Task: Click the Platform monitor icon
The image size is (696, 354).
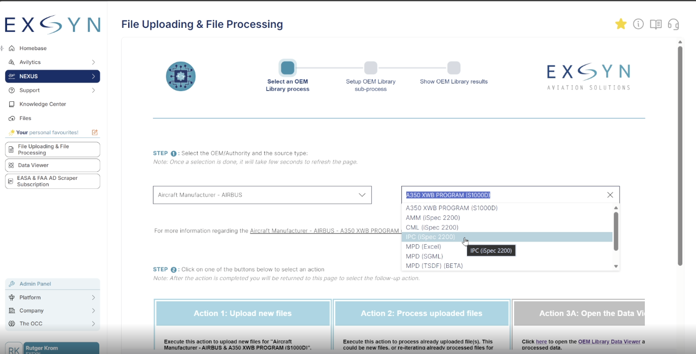Action: [12, 297]
